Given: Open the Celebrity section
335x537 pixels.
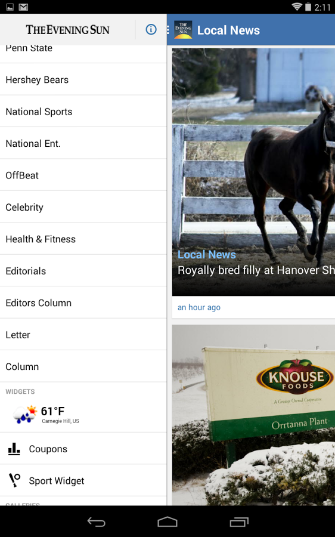Looking at the screenshot, I should click(83, 207).
